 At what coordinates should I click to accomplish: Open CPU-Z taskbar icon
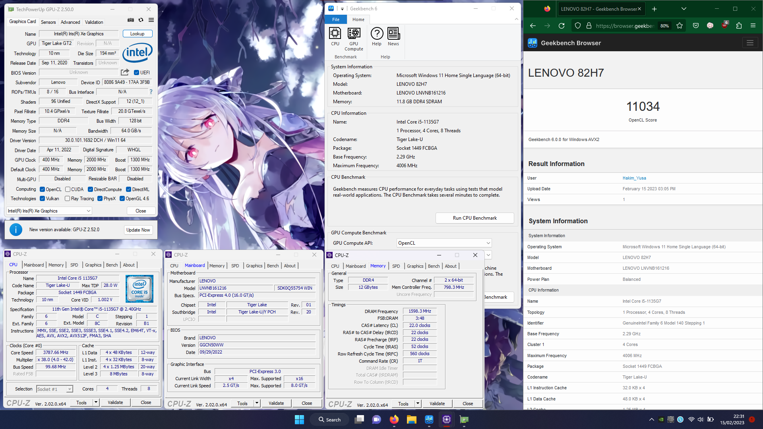pyautogui.click(x=446, y=419)
